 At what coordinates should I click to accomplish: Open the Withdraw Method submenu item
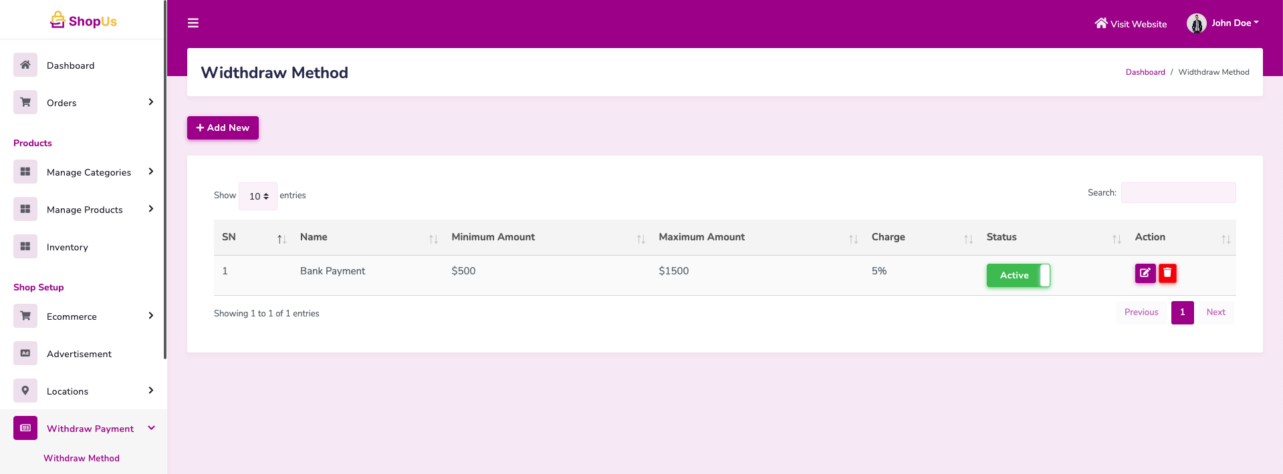pyautogui.click(x=82, y=458)
